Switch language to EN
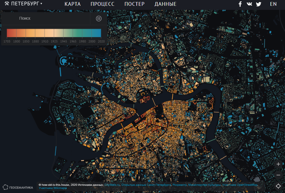This screenshot has height=193, width=285. click(273, 4)
